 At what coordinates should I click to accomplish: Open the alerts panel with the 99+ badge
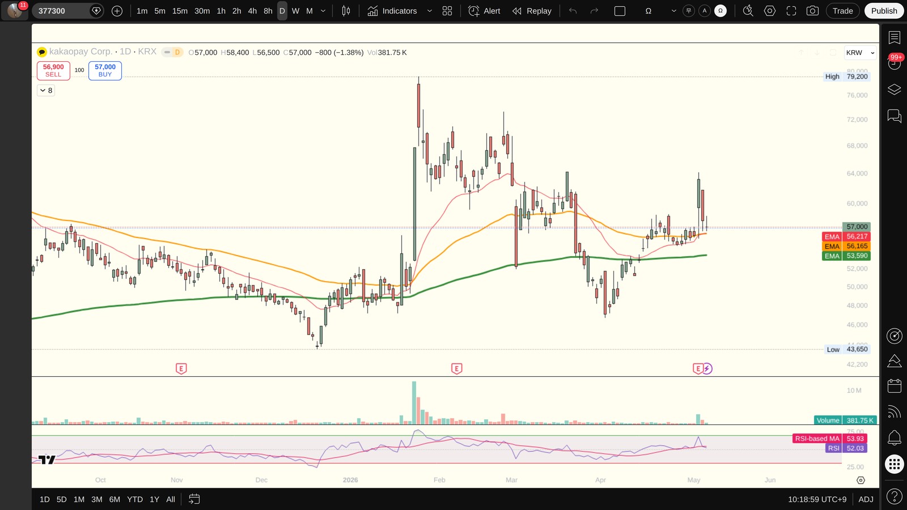click(x=894, y=63)
